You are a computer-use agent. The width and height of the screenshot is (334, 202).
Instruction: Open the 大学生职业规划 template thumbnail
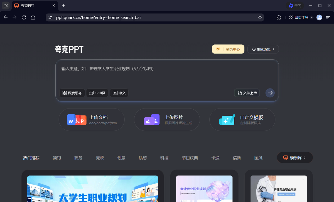[x=93, y=189]
